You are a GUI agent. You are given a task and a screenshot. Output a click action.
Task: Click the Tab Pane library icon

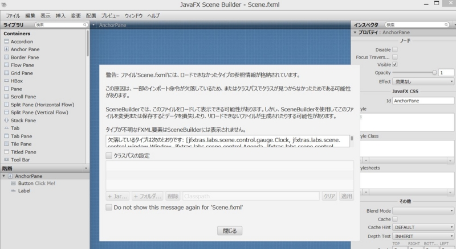click(x=6, y=136)
